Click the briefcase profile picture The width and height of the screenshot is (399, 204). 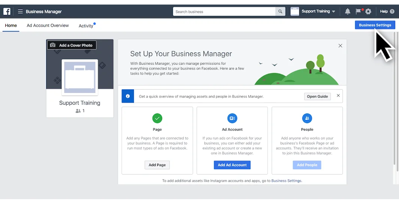tap(79, 77)
